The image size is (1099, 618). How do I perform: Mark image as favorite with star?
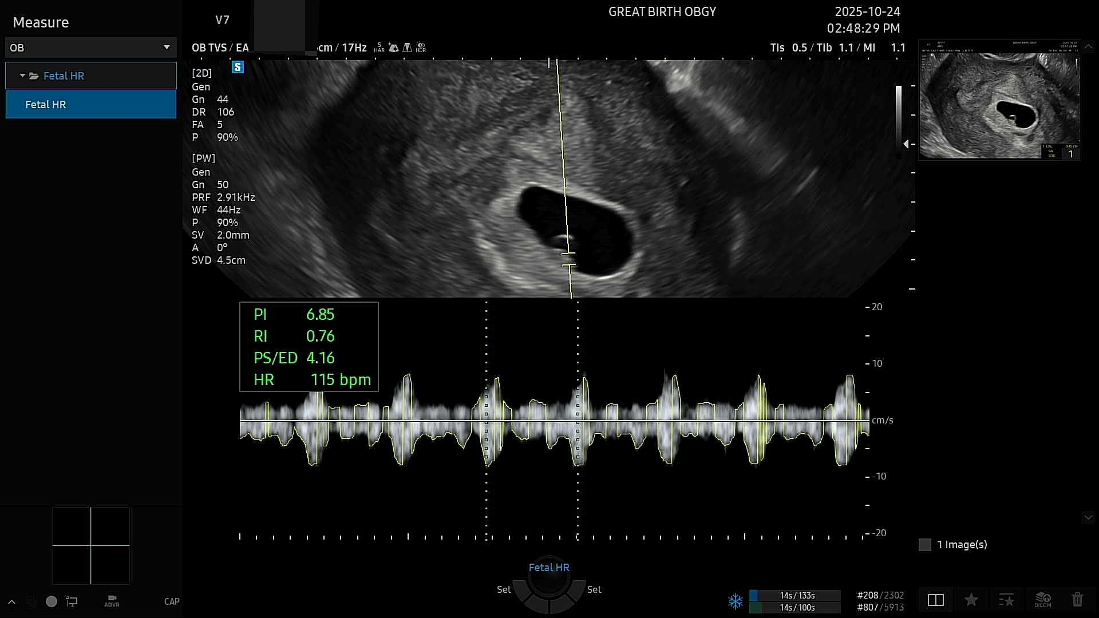(971, 600)
